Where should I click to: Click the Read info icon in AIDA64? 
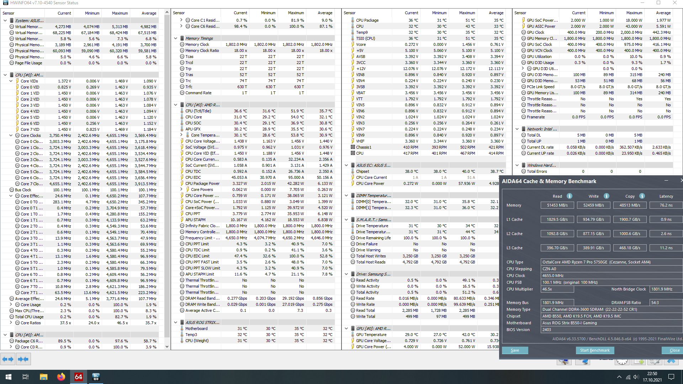coord(570,196)
